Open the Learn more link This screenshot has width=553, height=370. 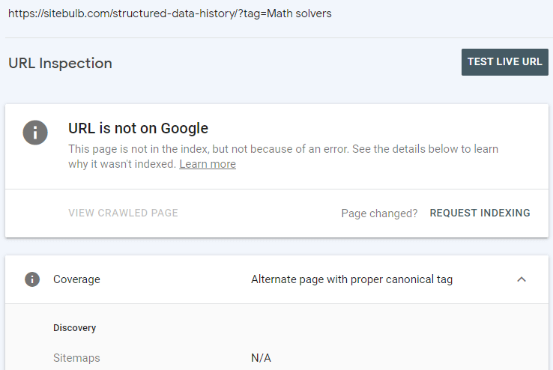(208, 164)
